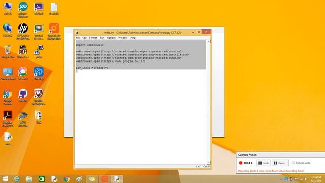Launch the Picasa 3 shortcut
The image size is (325, 183).
point(23,74)
